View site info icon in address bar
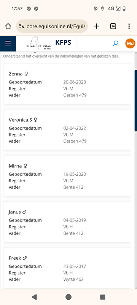Viewport: 137px width, 305px height. (21, 26)
